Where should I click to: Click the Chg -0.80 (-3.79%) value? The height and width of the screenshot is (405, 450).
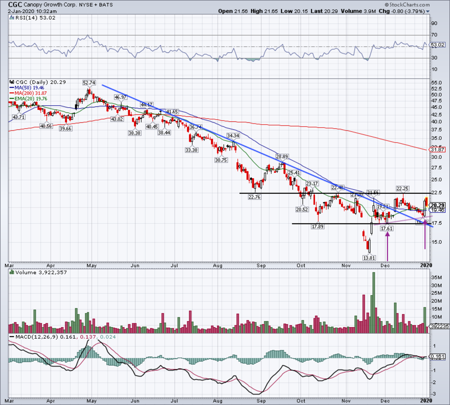pyautogui.click(x=402, y=11)
